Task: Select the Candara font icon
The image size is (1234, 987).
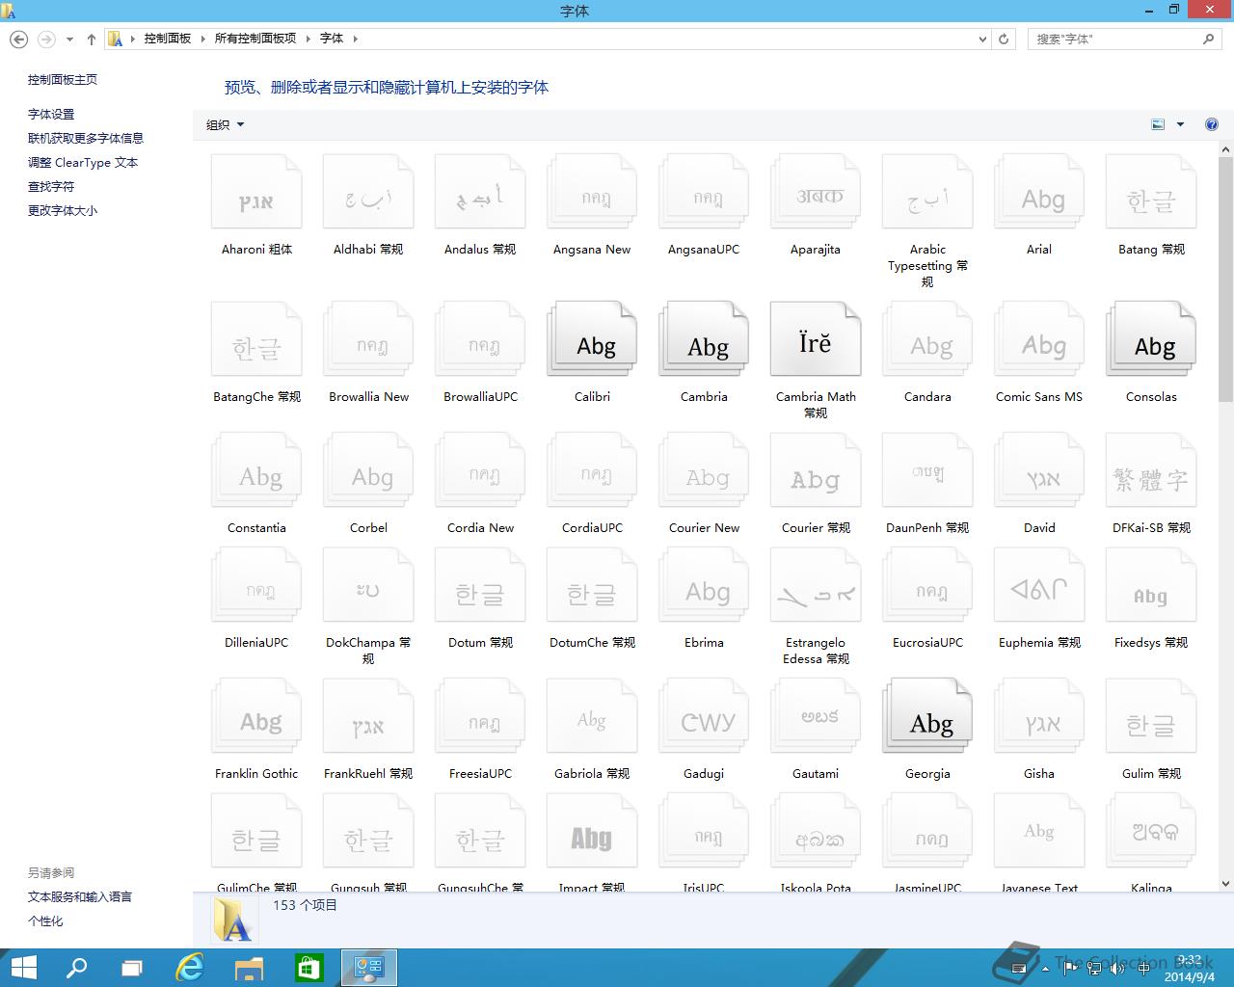Action: 927,339
